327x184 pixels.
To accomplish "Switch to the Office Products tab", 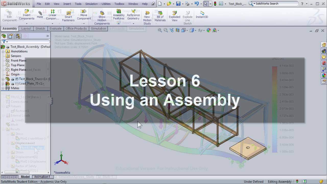I will click(76, 29).
